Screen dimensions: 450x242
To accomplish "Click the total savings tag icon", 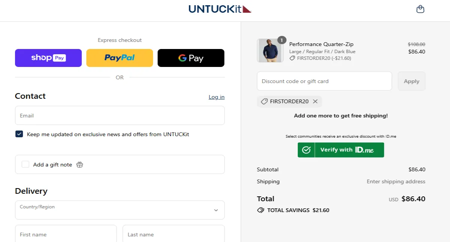I will pyautogui.click(x=261, y=210).
